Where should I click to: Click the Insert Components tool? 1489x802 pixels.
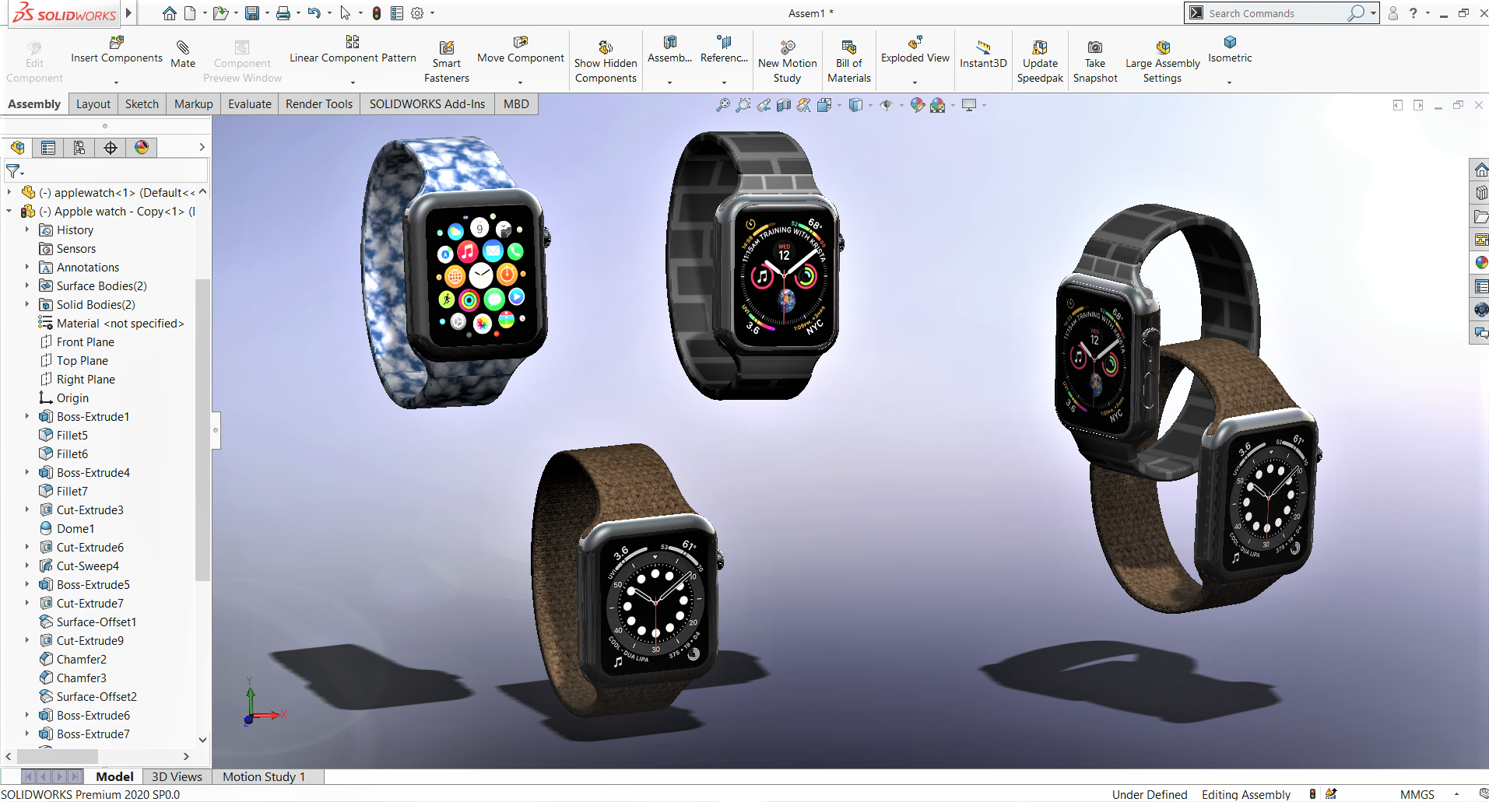coord(117,50)
